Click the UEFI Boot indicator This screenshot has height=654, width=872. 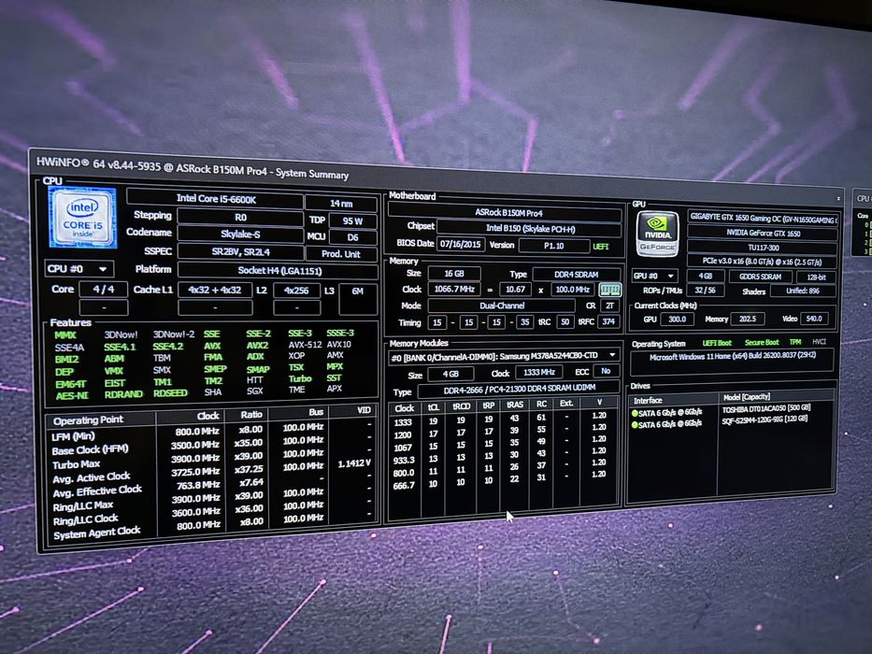pyautogui.click(x=717, y=343)
